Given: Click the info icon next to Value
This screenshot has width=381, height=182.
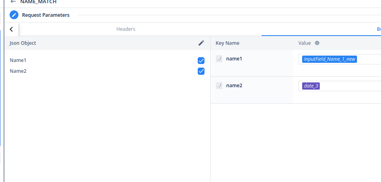Looking at the screenshot, I should 317,43.
